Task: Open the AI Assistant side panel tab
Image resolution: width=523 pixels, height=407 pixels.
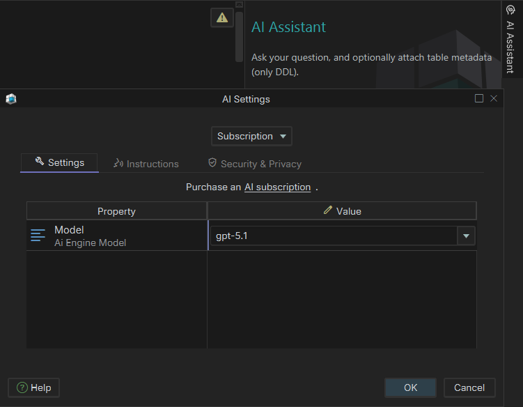Action: click(510, 39)
